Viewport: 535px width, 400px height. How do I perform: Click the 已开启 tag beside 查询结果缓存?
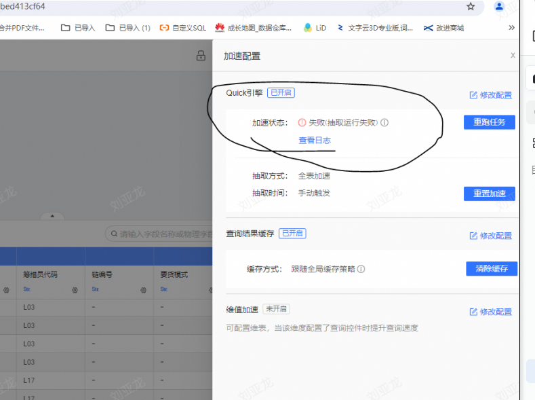[x=292, y=234]
